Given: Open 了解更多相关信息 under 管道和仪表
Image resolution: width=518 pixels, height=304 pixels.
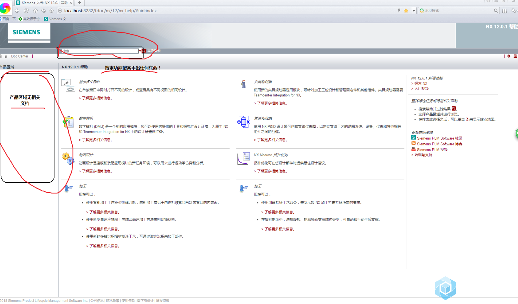Looking at the screenshot, I should tap(270, 140).
